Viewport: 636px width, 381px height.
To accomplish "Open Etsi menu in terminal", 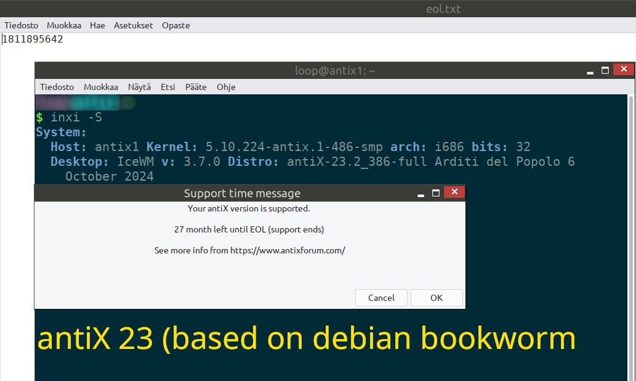I will point(167,87).
